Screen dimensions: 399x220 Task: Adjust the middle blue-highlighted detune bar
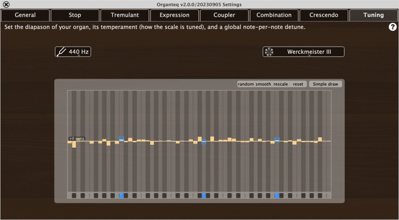(x=204, y=142)
